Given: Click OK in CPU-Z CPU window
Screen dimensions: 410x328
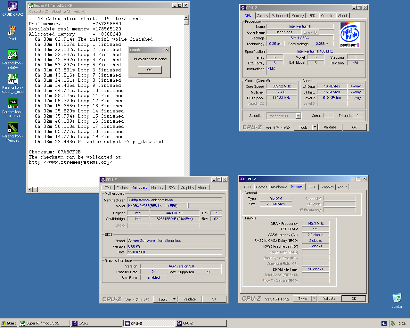Looking at the screenshot, I should point(354,127).
